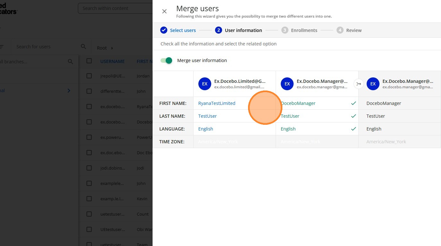Image resolution: width=441 pixels, height=246 pixels.
Task: Click the Select users checkmark icon
Action: pos(164,30)
